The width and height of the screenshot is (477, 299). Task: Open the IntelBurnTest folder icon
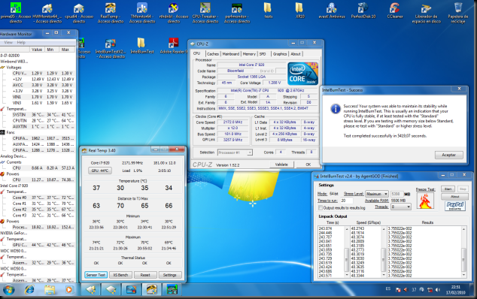pos(141,46)
